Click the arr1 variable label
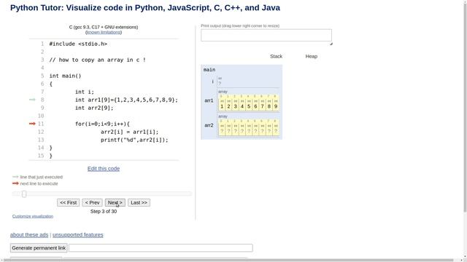467x262 pixels. pos(209,100)
